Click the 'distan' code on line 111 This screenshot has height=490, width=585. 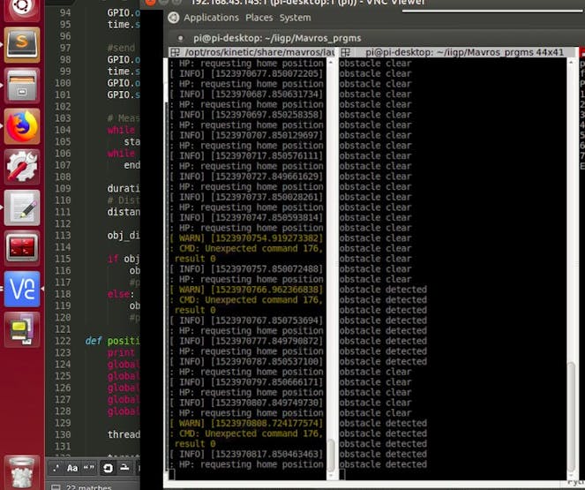[124, 212]
